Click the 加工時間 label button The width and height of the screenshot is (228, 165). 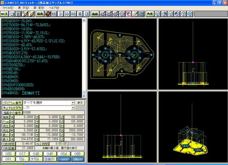pyautogui.click(x=42, y=144)
